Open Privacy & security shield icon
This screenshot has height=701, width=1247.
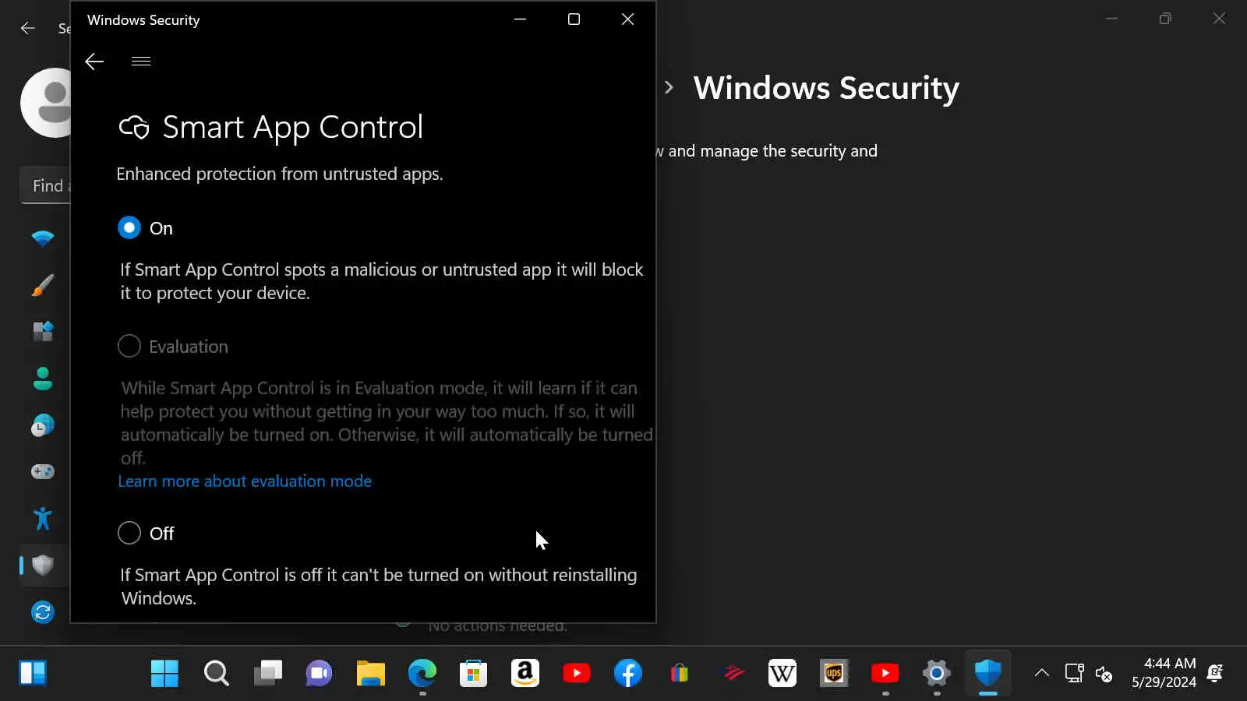pyautogui.click(x=43, y=565)
